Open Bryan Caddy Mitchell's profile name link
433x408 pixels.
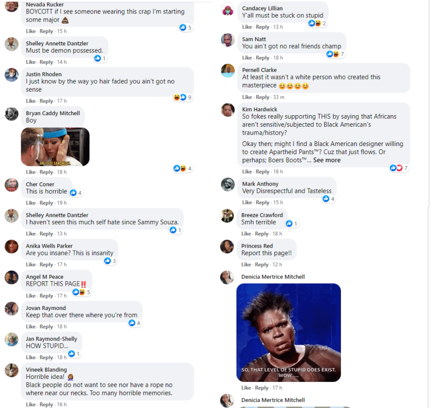point(53,113)
